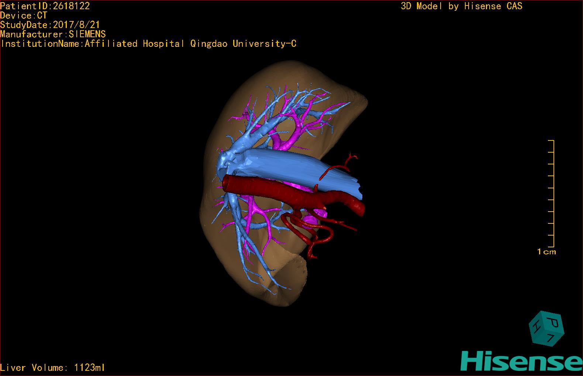Select the 'StudyDate:2017/8/21' text
Screen dimensions: 583x376
(x=50, y=25)
